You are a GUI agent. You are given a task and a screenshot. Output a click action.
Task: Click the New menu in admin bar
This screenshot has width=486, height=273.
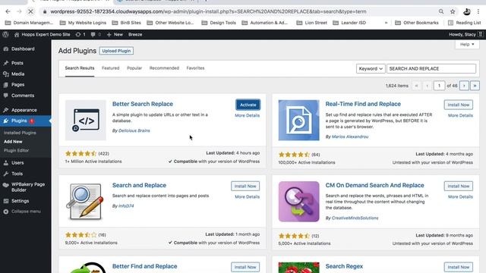pyautogui.click(x=115, y=34)
